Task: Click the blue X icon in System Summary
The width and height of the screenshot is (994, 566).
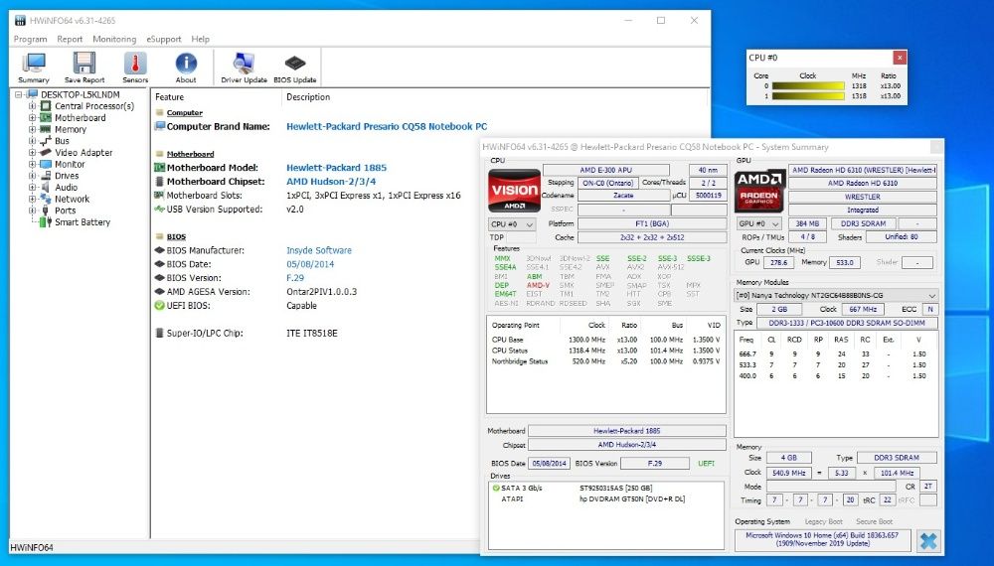Action: (927, 541)
